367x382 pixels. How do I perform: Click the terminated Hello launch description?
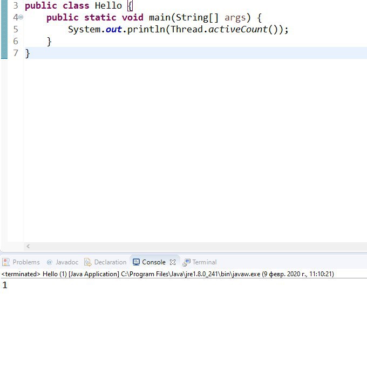[168, 274]
